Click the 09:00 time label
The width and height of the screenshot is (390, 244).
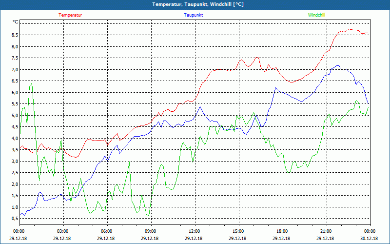150,231
